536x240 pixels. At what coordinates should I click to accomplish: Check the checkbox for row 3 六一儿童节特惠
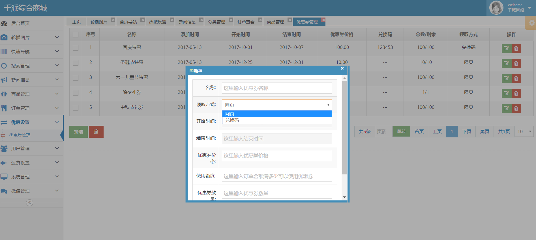[x=76, y=78]
